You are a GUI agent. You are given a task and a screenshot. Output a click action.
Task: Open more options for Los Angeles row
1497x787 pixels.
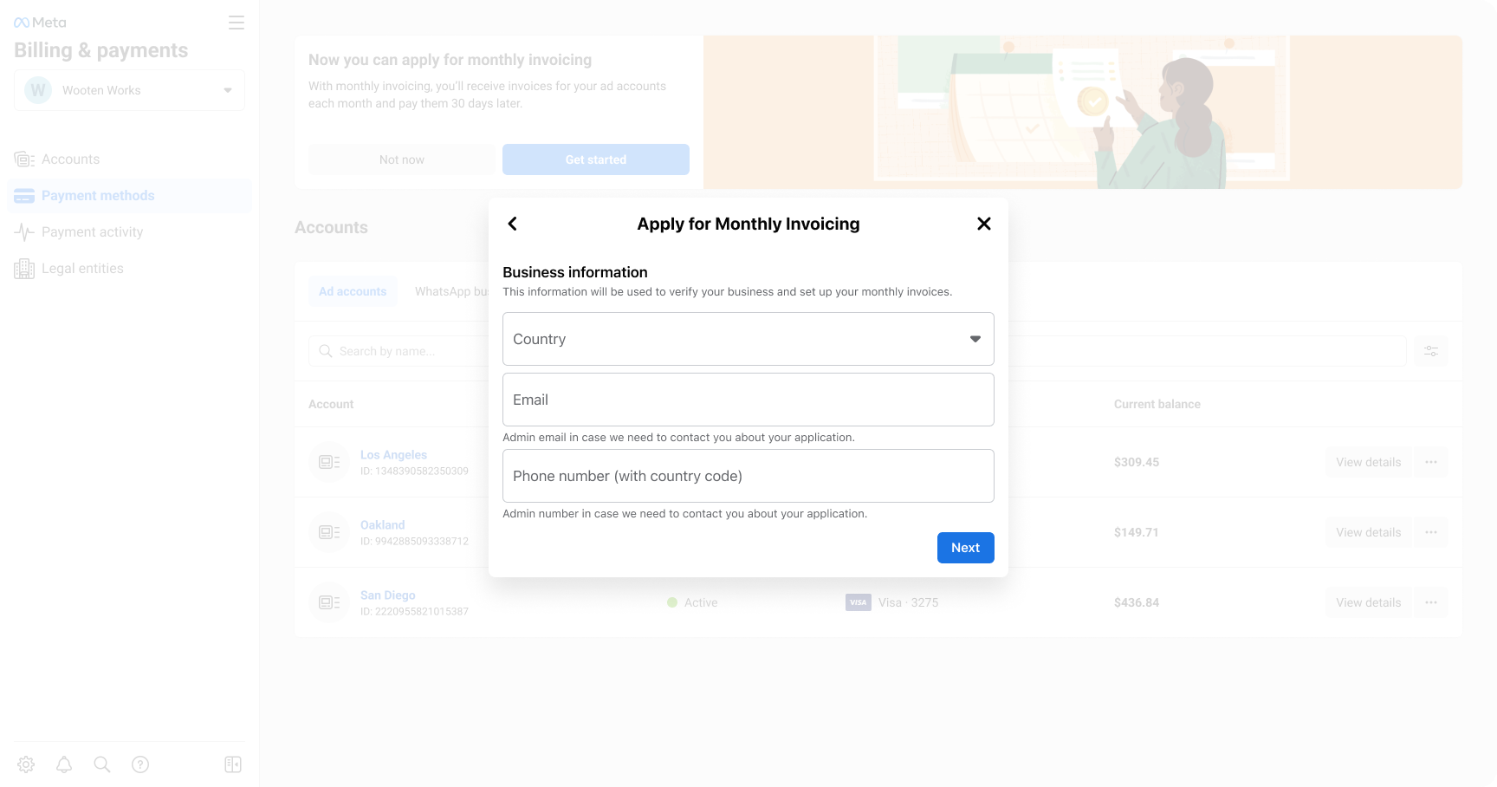tap(1431, 462)
